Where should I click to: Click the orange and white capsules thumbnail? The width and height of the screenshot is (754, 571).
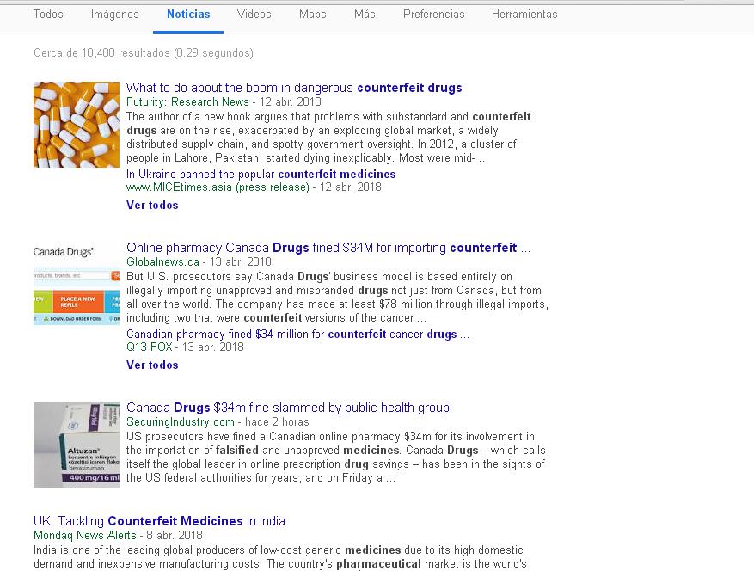point(77,125)
